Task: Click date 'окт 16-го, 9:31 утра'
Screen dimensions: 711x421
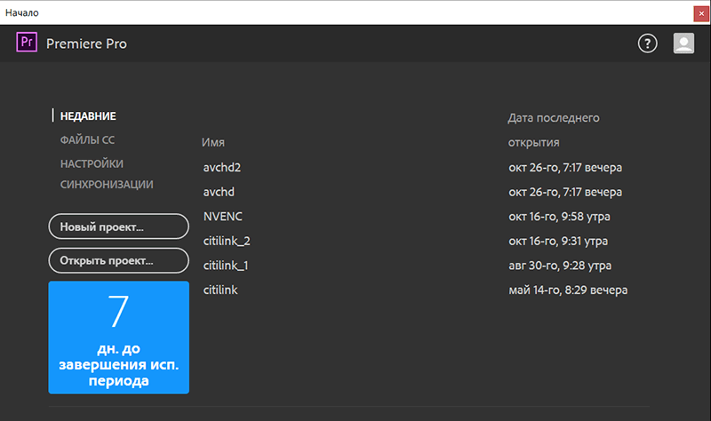Action: pos(558,241)
